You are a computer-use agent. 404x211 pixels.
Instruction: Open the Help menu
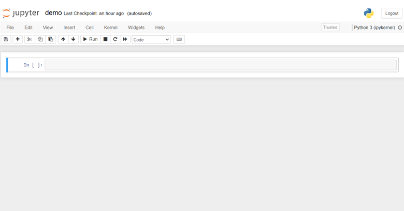pos(160,27)
